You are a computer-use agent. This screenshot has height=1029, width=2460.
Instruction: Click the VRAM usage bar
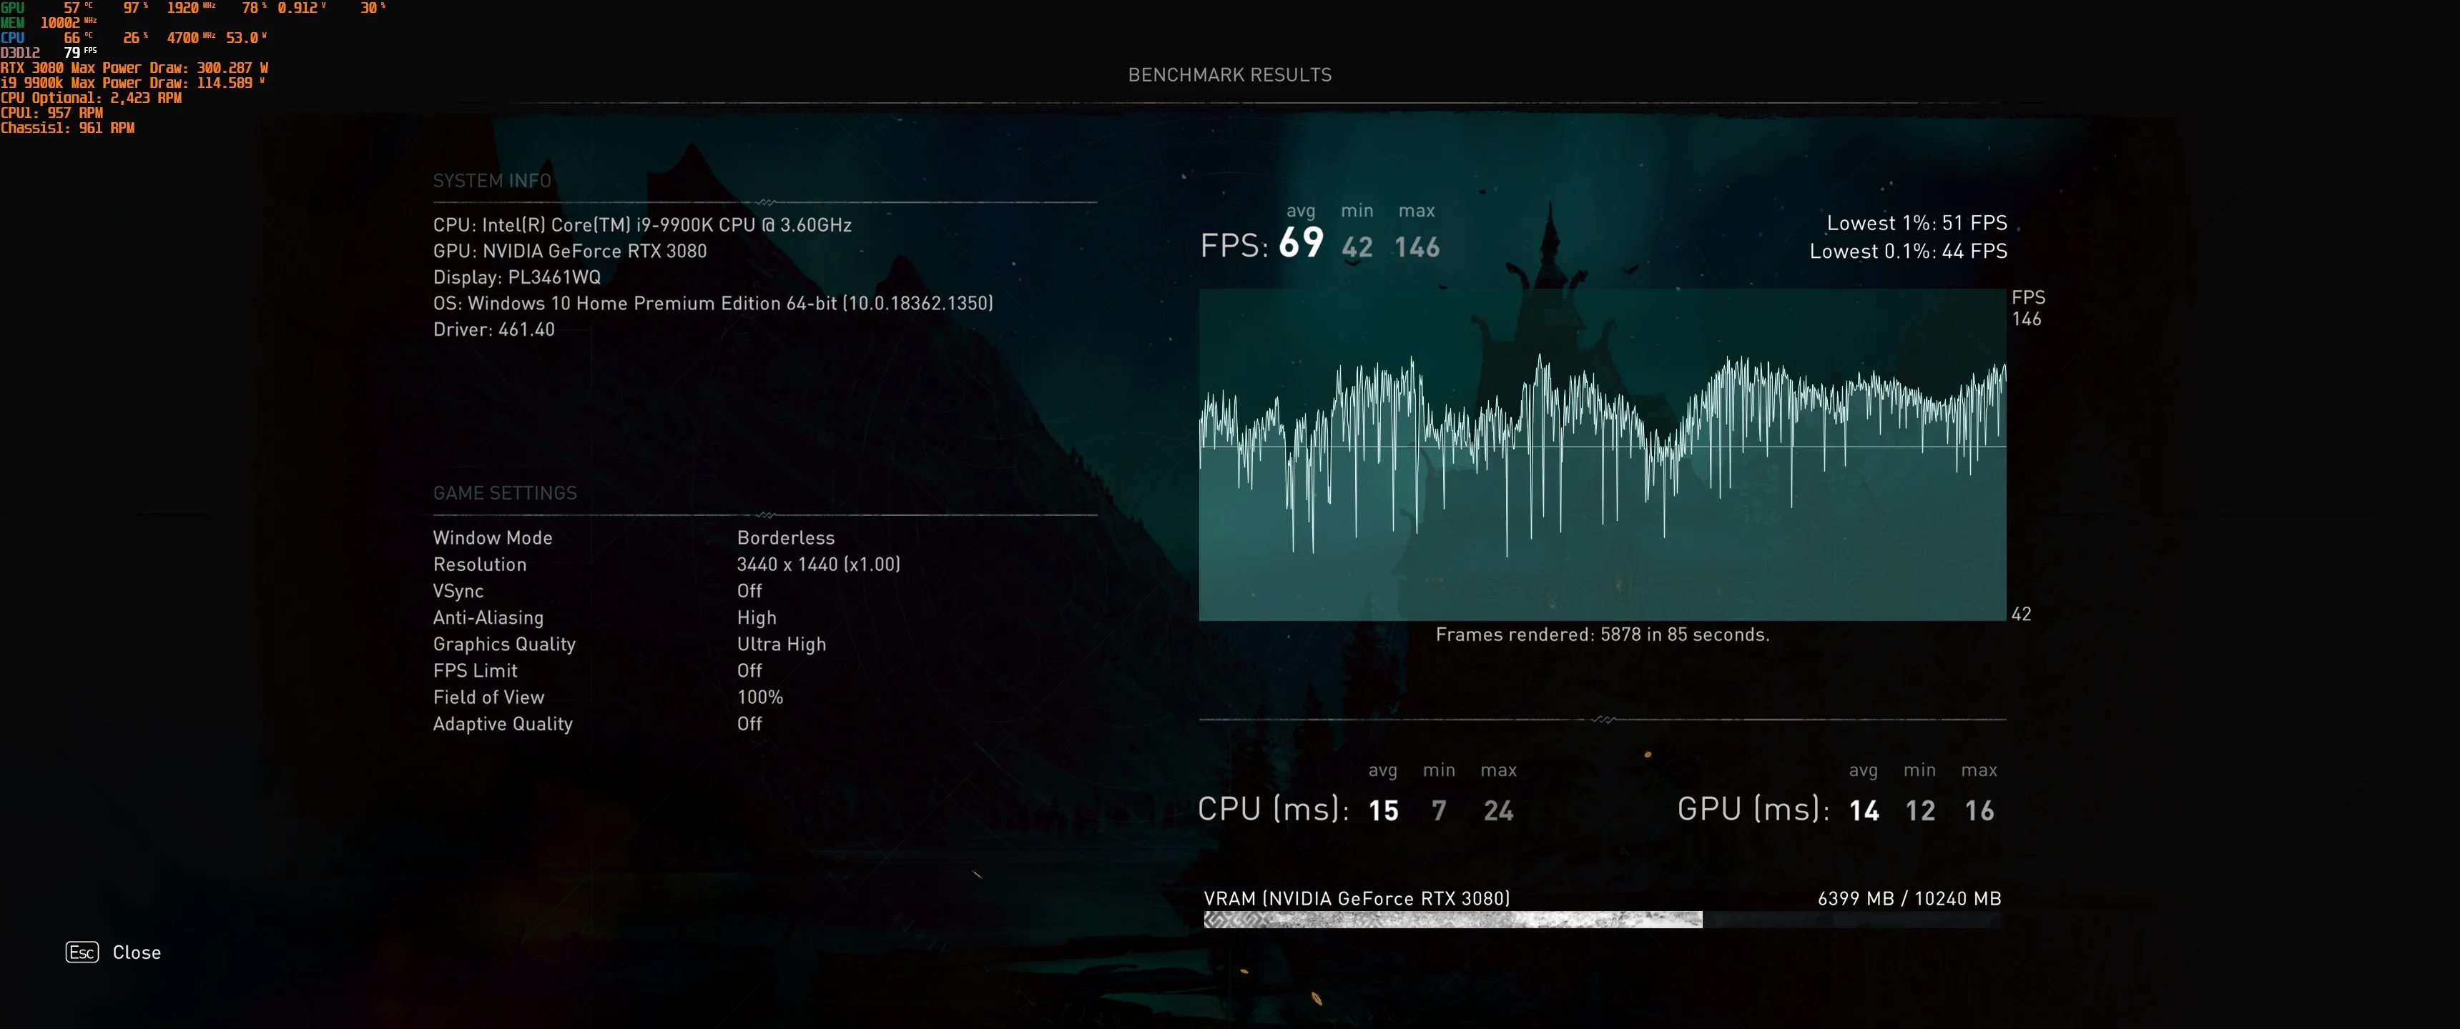click(1601, 919)
